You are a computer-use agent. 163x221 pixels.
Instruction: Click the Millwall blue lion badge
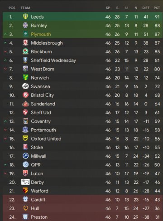(25, 156)
